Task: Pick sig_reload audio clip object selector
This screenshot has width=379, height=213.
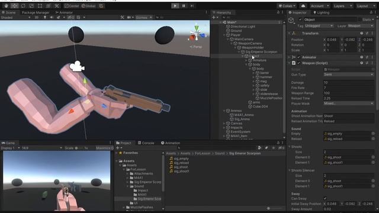Action: pyautogui.click(x=373, y=139)
